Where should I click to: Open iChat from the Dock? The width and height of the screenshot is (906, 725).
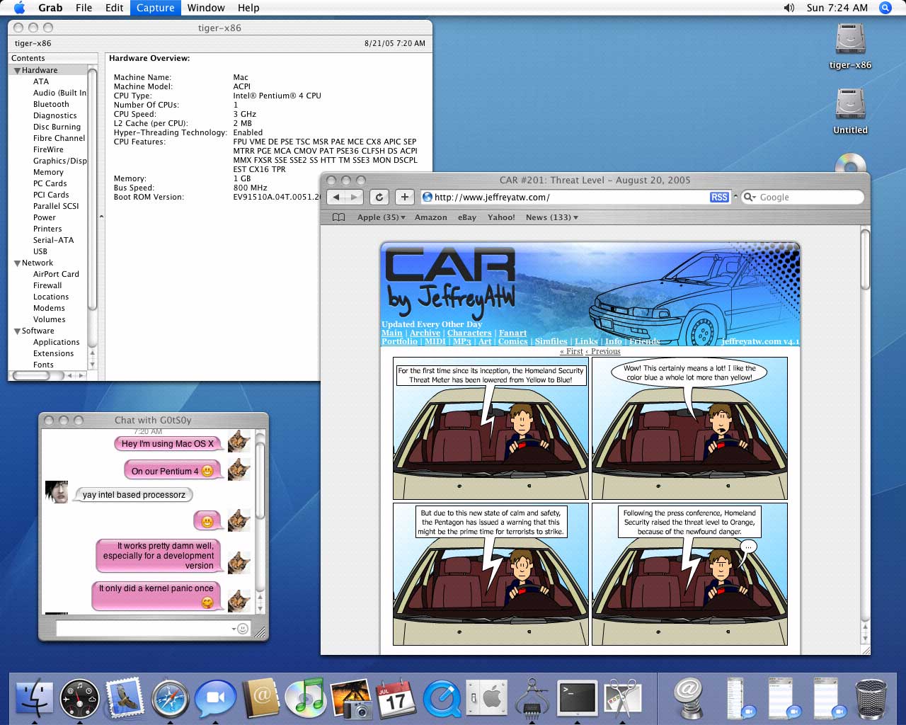(215, 697)
